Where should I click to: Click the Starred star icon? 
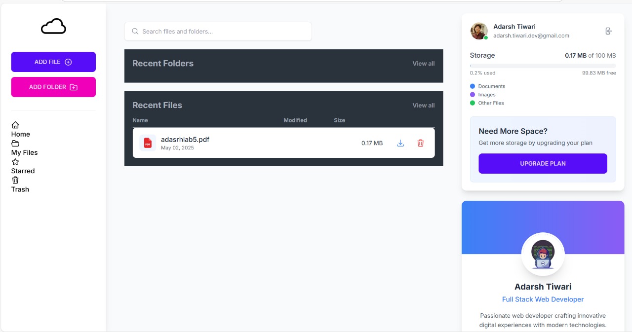(x=15, y=162)
